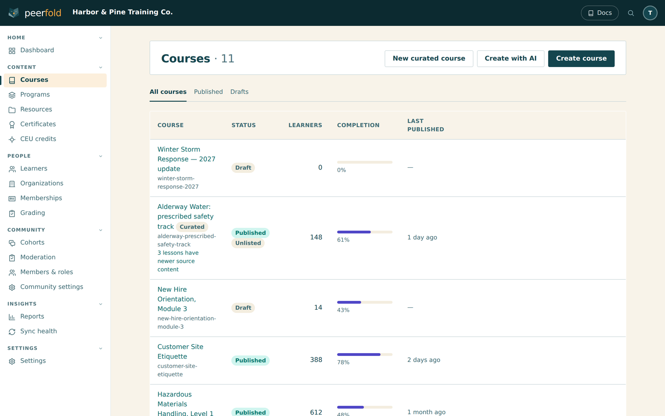Open Programs in the sidebar
Screen dimensions: 665x416
[55, 95]
